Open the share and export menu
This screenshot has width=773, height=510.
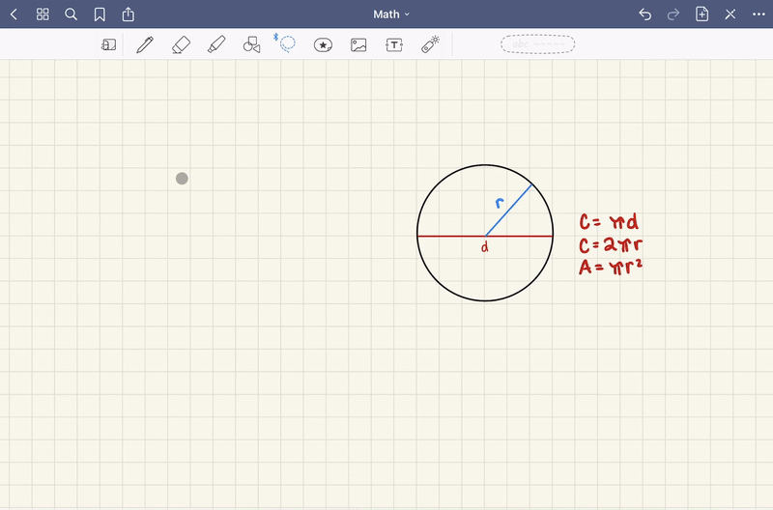[129, 14]
